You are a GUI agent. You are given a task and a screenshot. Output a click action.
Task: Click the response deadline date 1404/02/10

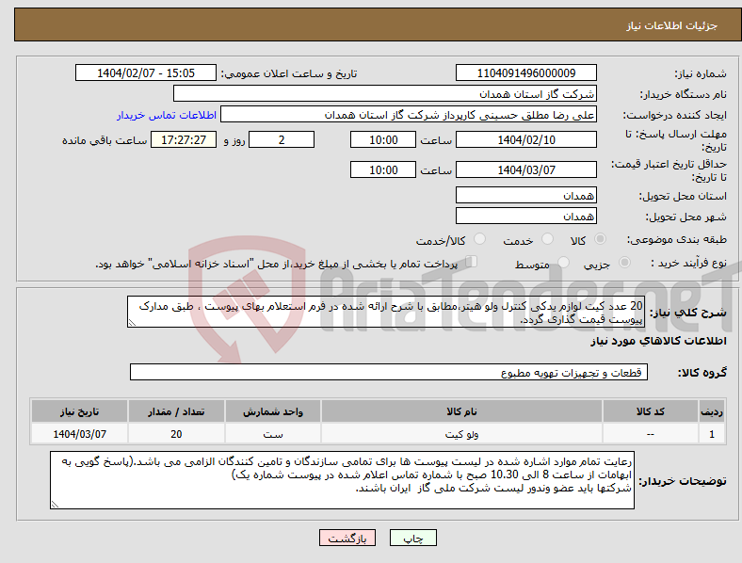[525, 139]
